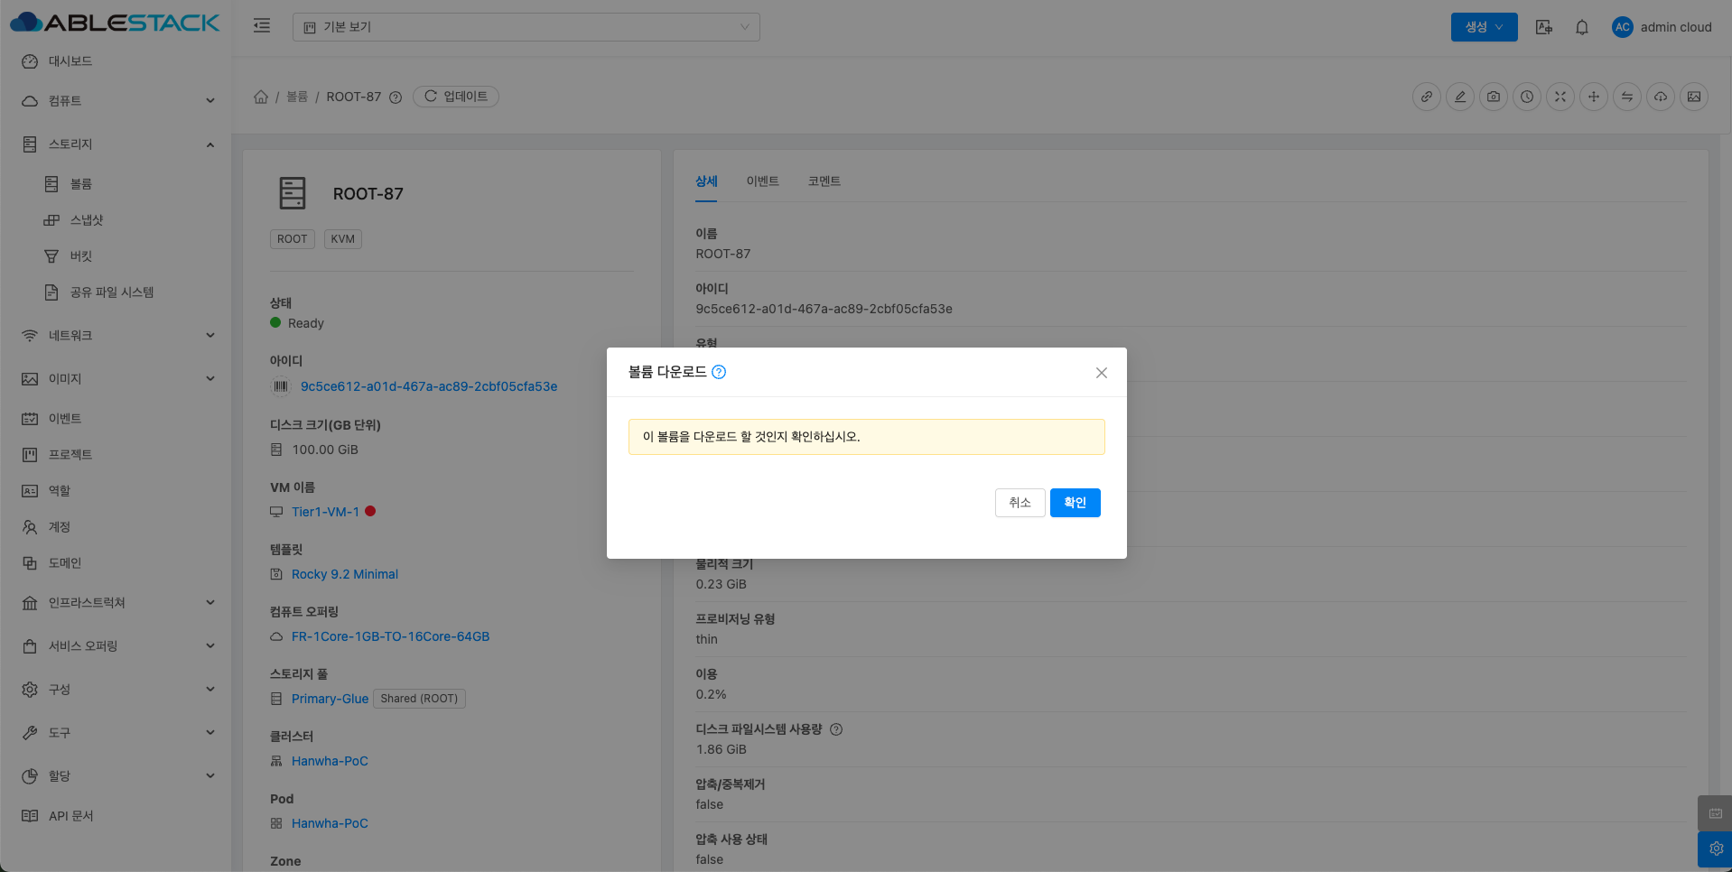The width and height of the screenshot is (1732, 872).
Task: Click the cloud download icon in volume toolbar
Action: click(1661, 97)
